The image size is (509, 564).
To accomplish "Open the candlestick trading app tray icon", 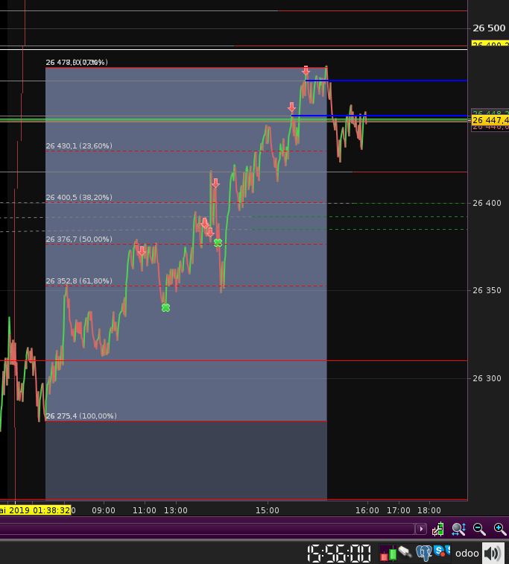I will pyautogui.click(x=388, y=554).
